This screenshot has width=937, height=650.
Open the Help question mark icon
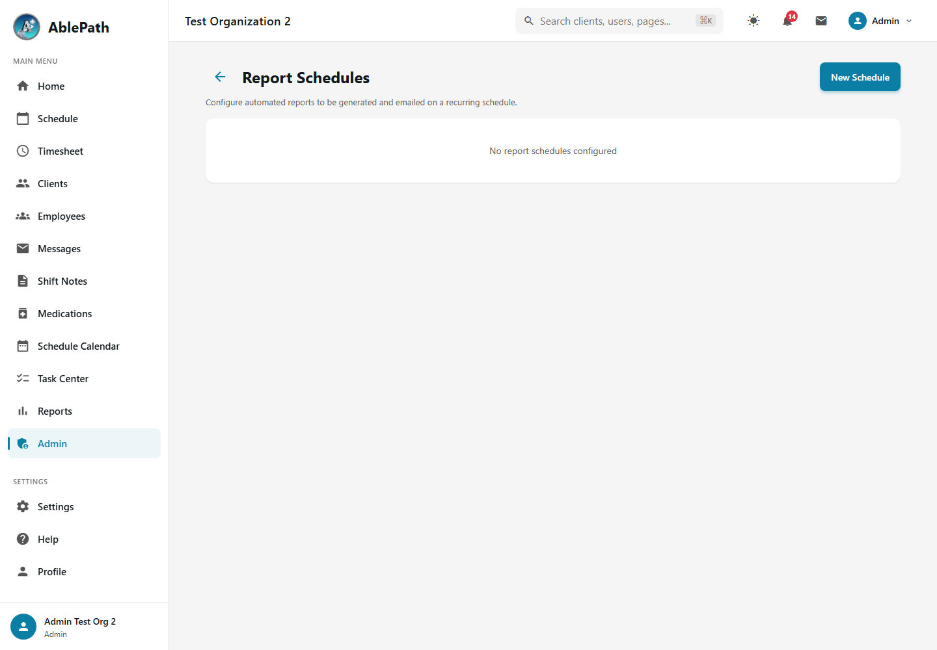23,539
